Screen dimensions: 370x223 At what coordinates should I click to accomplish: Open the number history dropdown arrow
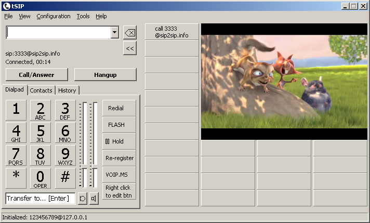coord(115,32)
